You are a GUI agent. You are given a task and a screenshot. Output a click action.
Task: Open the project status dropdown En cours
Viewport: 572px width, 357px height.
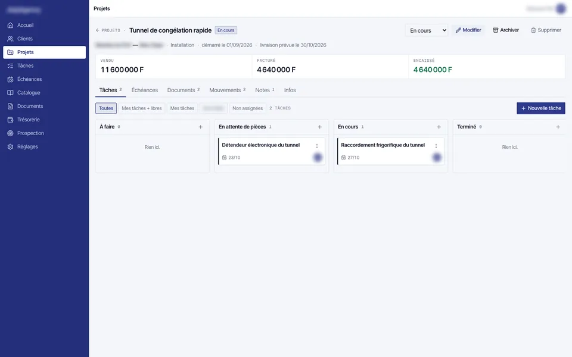[427, 30]
